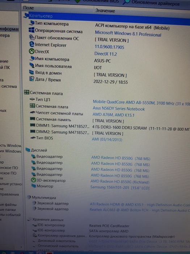Screen dimensions: 190x254
Task: Click the Контроллер хранения данн... row icon
Action: click(35, 235)
